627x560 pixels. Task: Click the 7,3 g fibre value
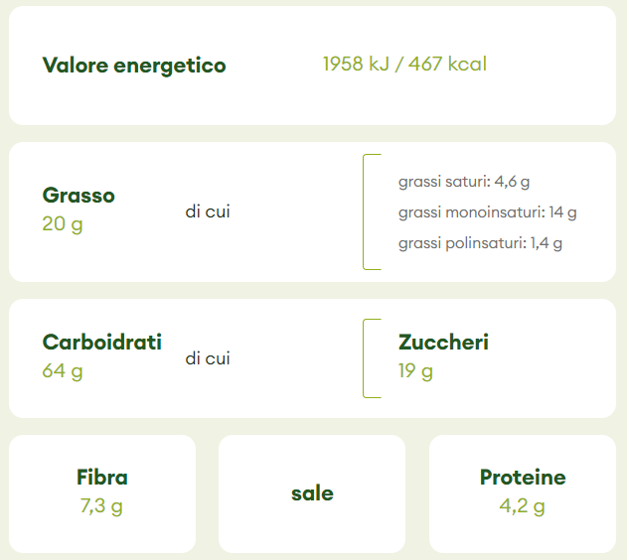click(x=102, y=506)
